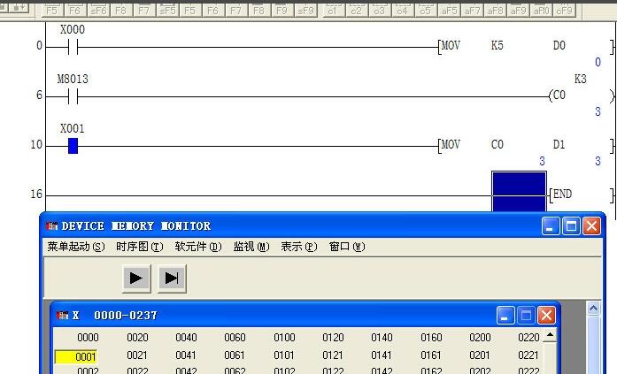Toggle X device 0000 in the monitor grid
617x374 pixels.
[88, 337]
